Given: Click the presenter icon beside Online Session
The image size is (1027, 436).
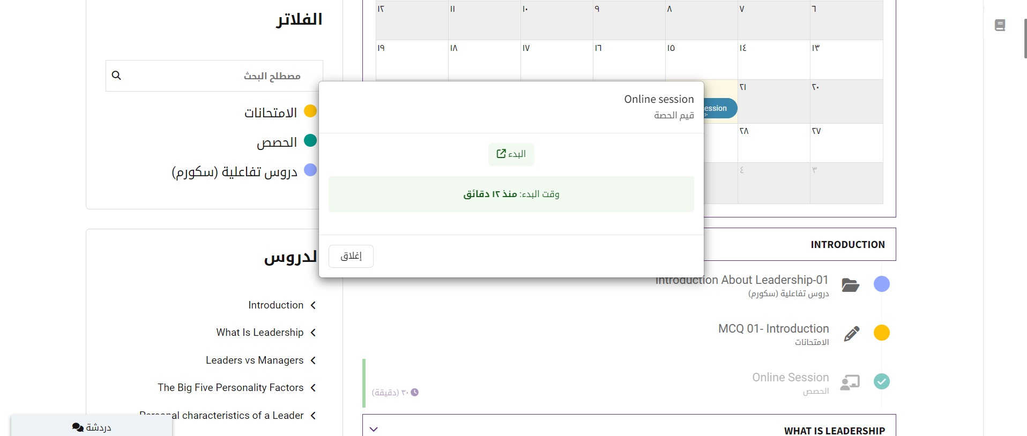Looking at the screenshot, I should click(x=850, y=382).
